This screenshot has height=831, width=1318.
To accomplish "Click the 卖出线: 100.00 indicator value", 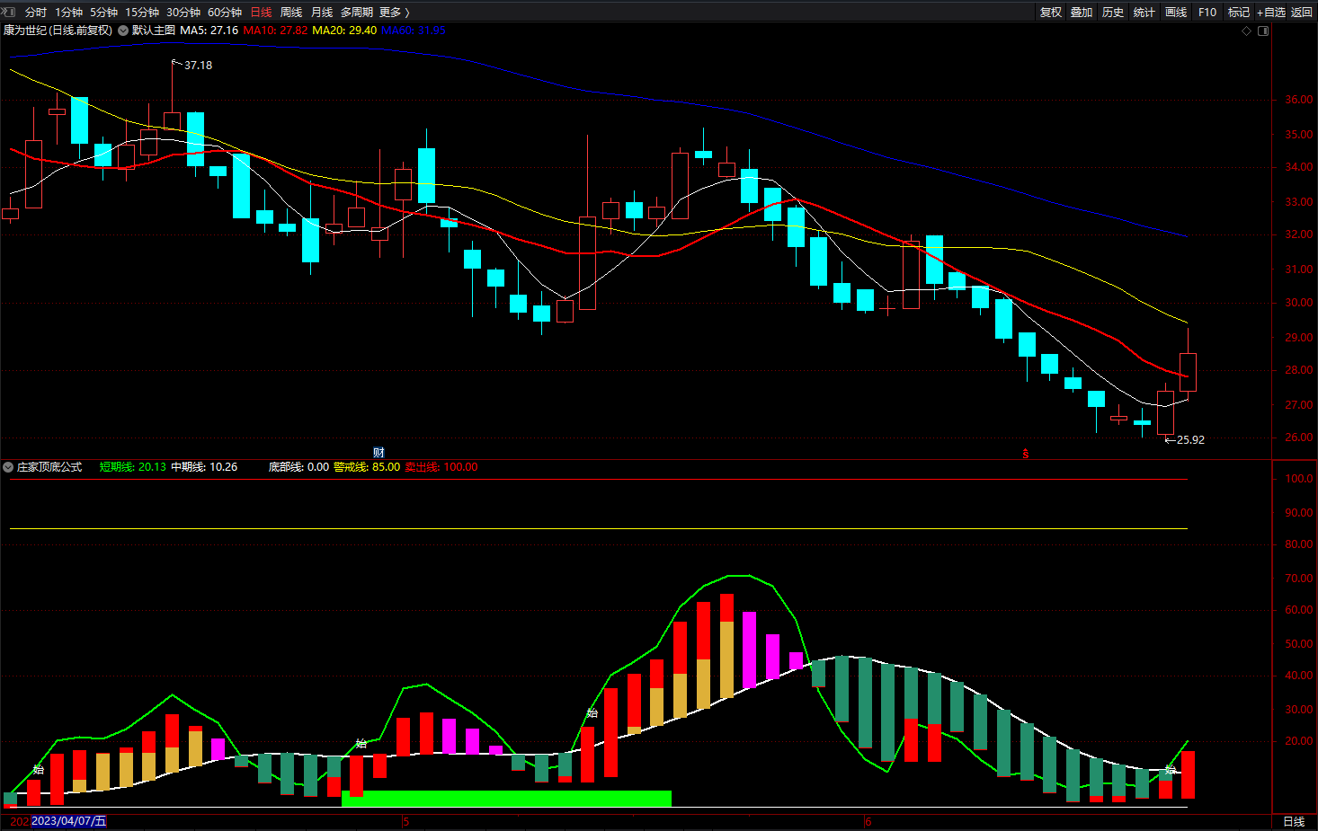I will [441, 467].
